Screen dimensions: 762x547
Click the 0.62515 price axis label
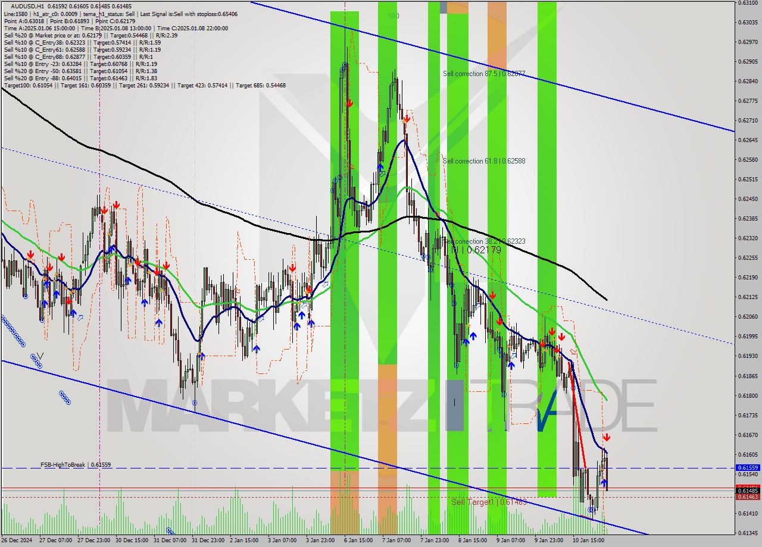pos(747,180)
